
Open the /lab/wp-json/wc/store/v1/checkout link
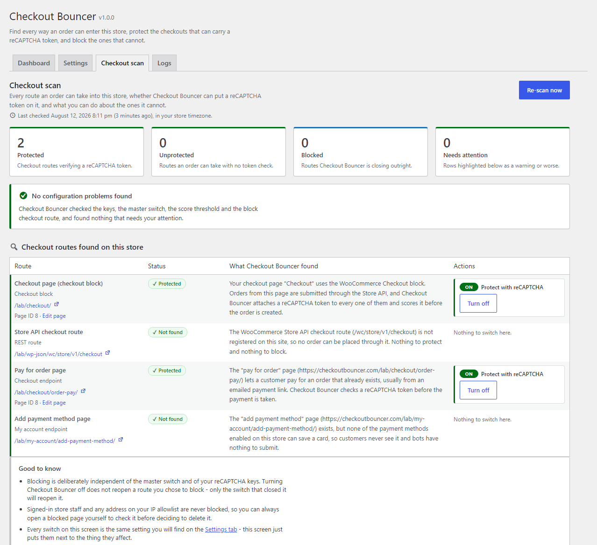click(58, 354)
